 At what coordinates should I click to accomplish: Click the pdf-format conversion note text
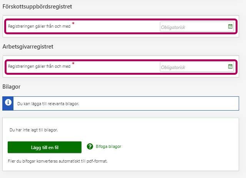click(57, 161)
